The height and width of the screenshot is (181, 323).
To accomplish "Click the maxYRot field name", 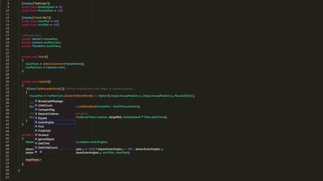I will tap(43, 21).
